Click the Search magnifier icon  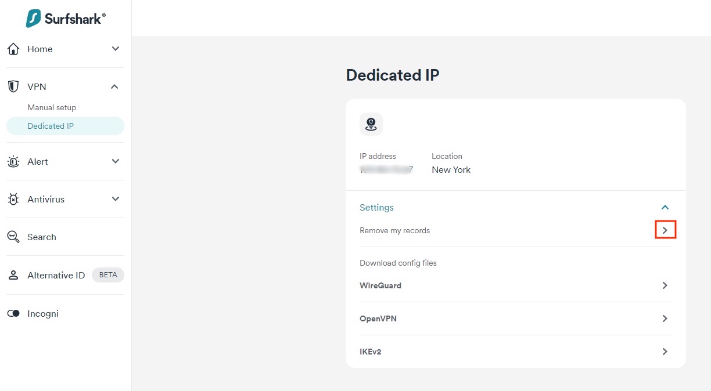(x=13, y=237)
